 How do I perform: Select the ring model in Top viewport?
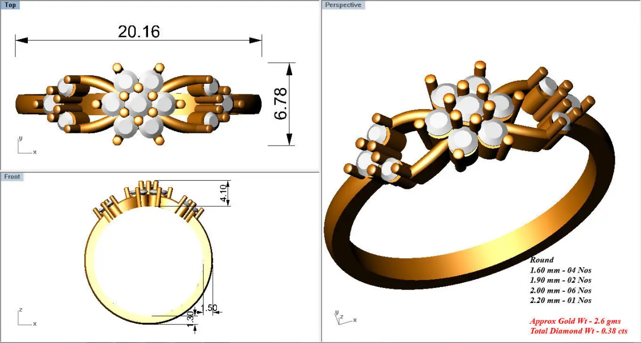pos(139,103)
